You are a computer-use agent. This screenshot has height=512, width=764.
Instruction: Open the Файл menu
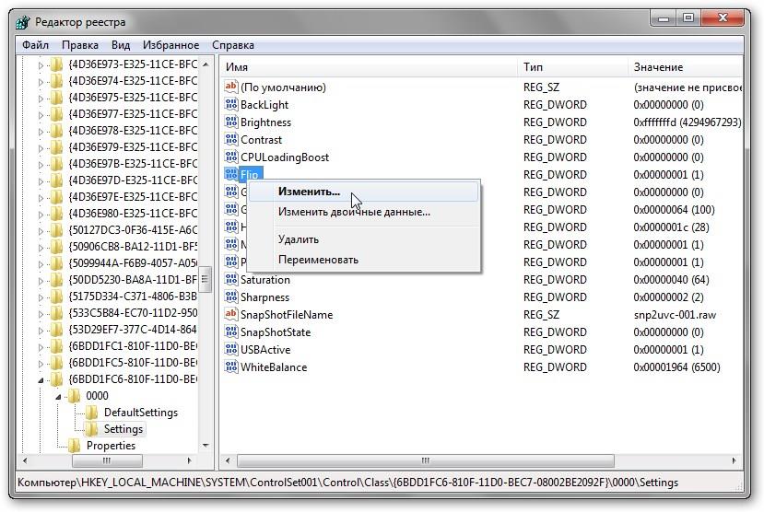pyautogui.click(x=36, y=45)
